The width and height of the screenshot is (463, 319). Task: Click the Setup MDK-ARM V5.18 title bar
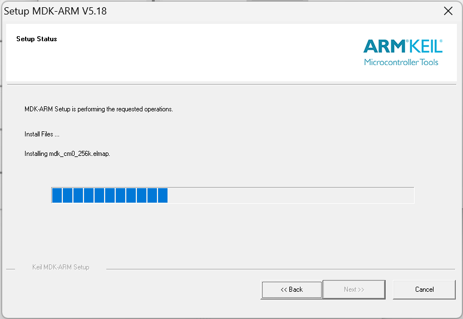167,11
